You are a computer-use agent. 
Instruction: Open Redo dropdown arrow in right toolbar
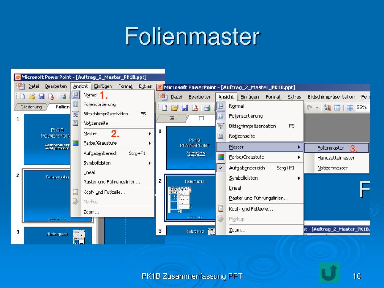[x=317, y=108]
